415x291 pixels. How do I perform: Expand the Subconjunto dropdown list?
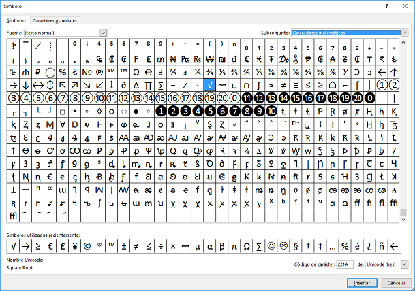404,33
